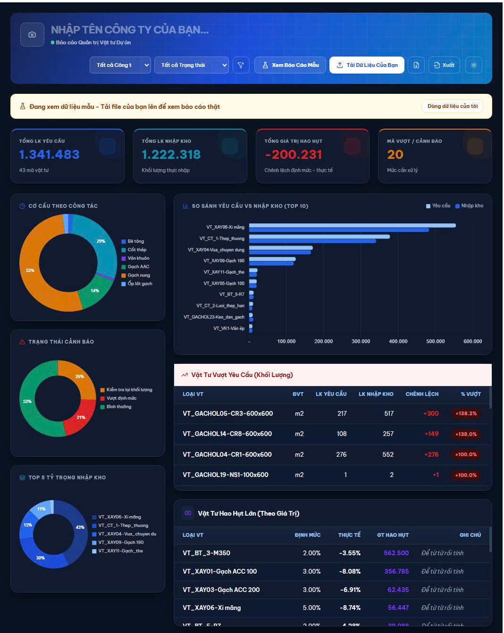The width and height of the screenshot is (504, 633).
Task: Click the '+138.0%' badge for VT_GACHOL14
Action: pyautogui.click(x=466, y=434)
